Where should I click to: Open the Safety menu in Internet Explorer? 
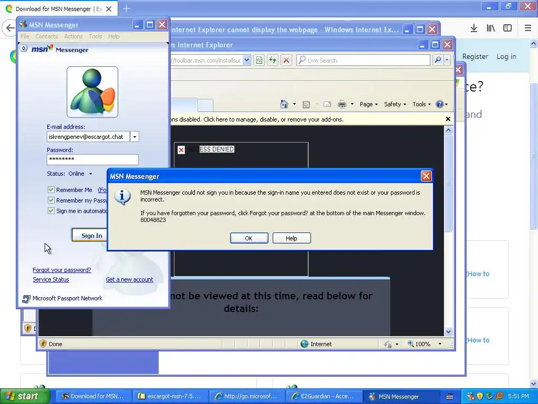[395, 104]
